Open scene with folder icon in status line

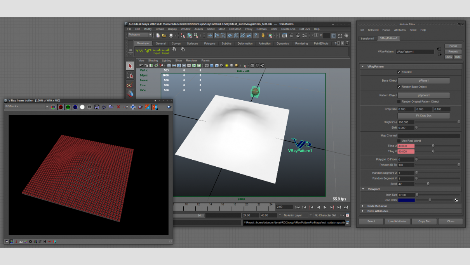pyautogui.click(x=164, y=35)
